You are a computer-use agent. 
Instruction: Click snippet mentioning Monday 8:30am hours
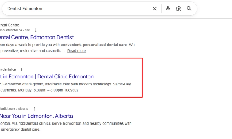[x=39, y=90]
